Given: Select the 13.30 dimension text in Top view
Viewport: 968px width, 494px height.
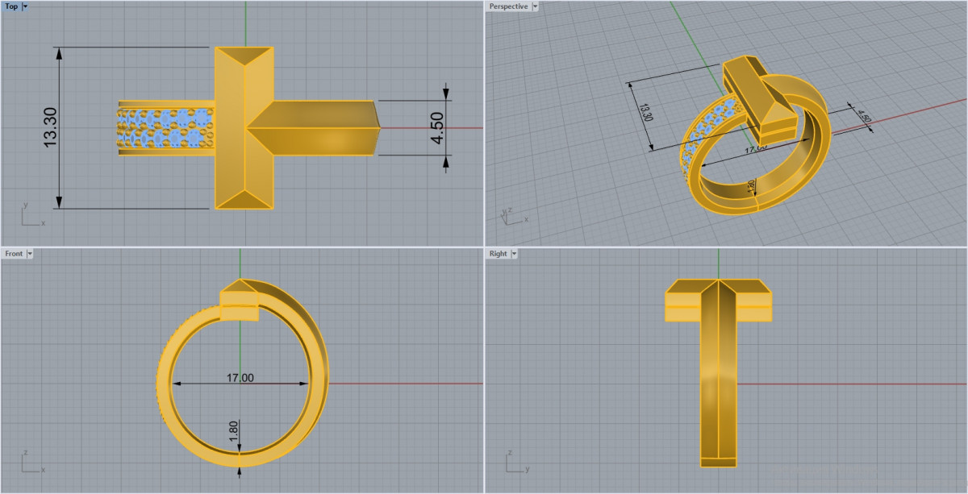Looking at the screenshot, I should coord(50,127).
